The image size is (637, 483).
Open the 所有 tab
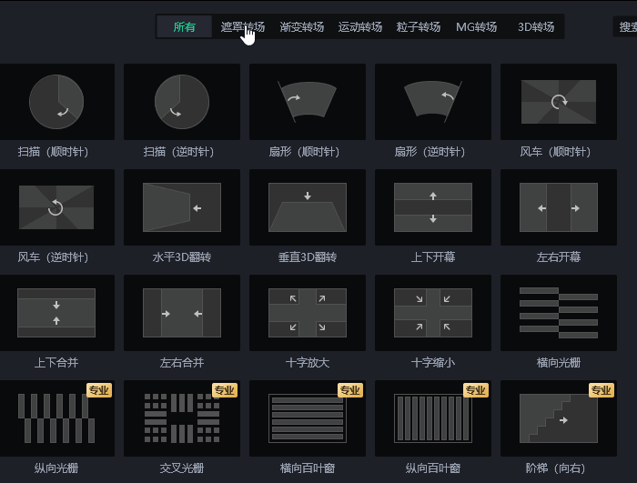185,27
